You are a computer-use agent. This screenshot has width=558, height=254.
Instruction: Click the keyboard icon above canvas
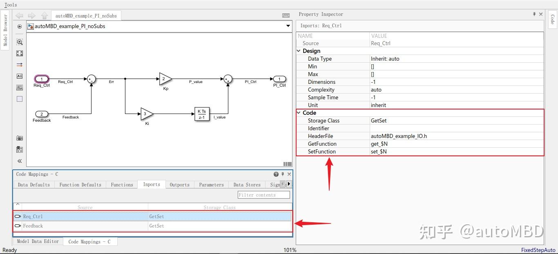click(286, 15)
